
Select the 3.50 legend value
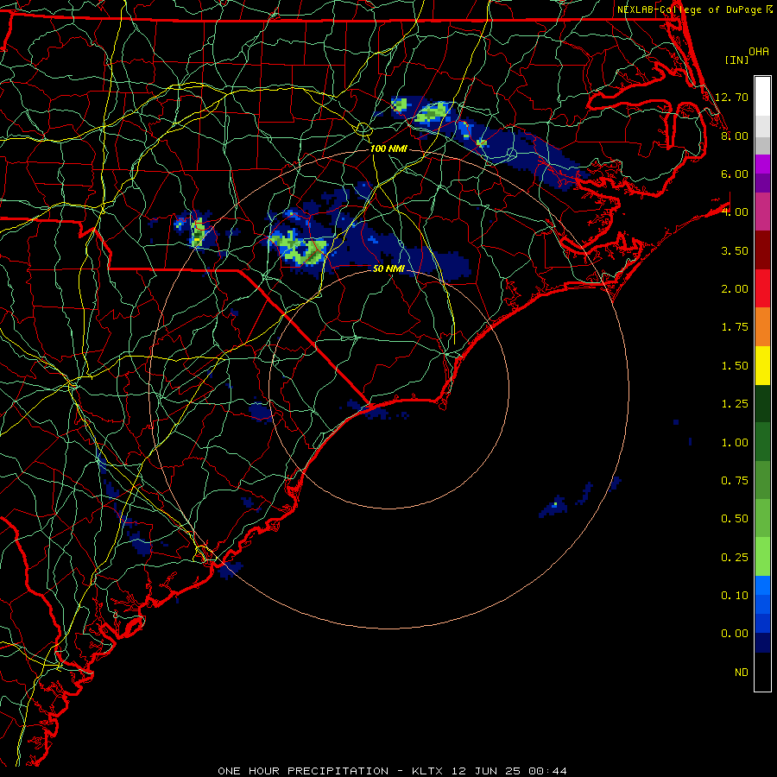(735, 250)
